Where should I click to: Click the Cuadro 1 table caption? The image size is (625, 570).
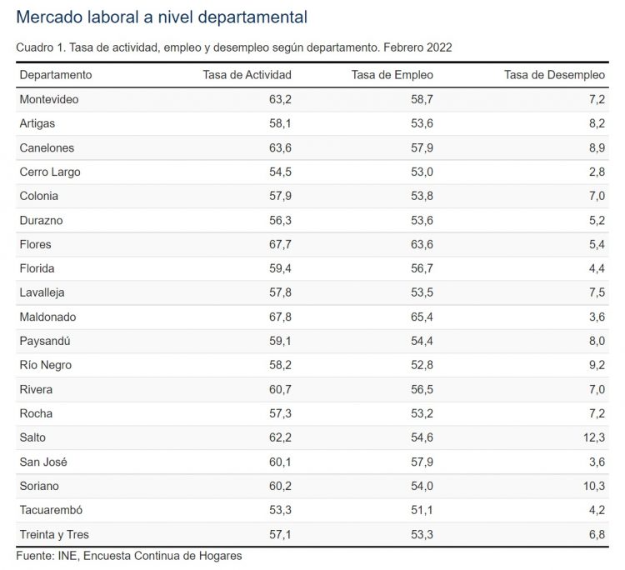click(234, 47)
